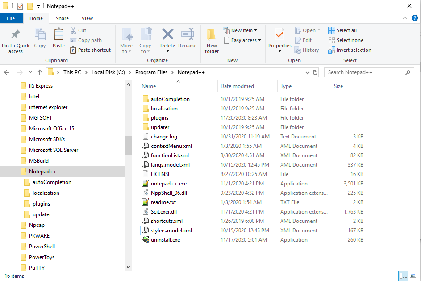Select plugins subfolder in navigation tree
This screenshot has width=421, height=281.
pyautogui.click(x=41, y=204)
